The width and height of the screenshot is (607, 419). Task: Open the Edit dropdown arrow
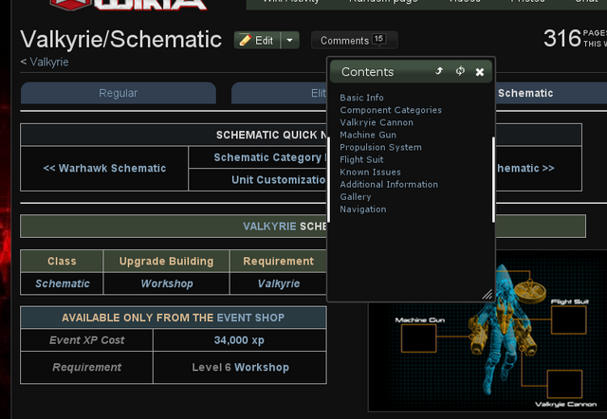tap(289, 40)
